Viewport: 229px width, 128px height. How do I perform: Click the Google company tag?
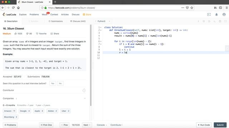pyautogui.click(x=25, y=111)
